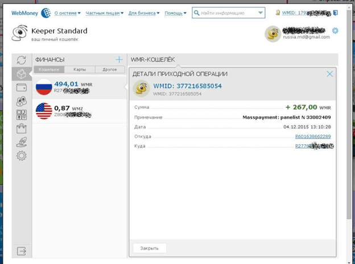Open settings via the sidebar gear icon

[x=22, y=156]
